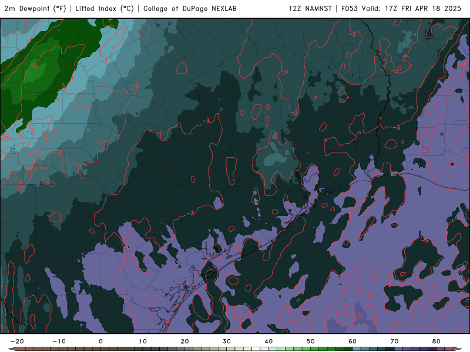This screenshot has width=470, height=352.
Task: Click the 20 value on the color scale
Action: (184, 341)
